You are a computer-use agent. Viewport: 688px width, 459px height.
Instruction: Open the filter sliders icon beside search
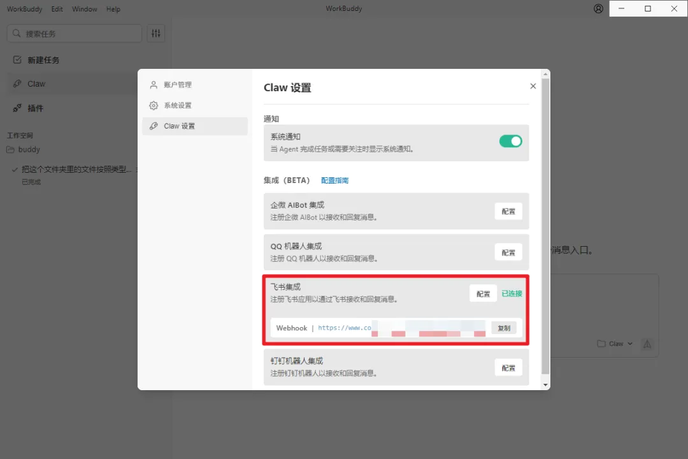click(x=156, y=33)
